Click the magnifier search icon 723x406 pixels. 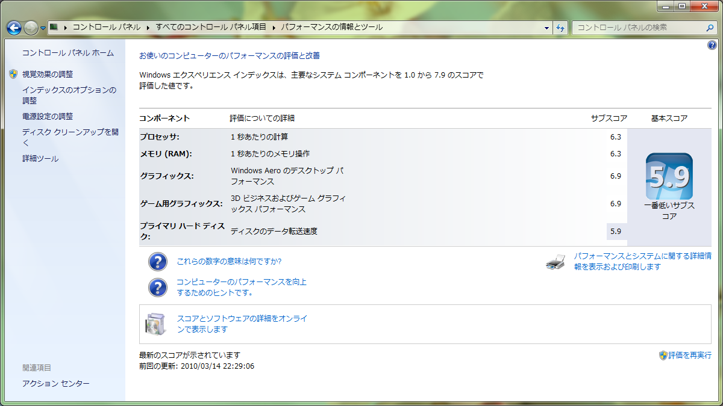coord(710,28)
